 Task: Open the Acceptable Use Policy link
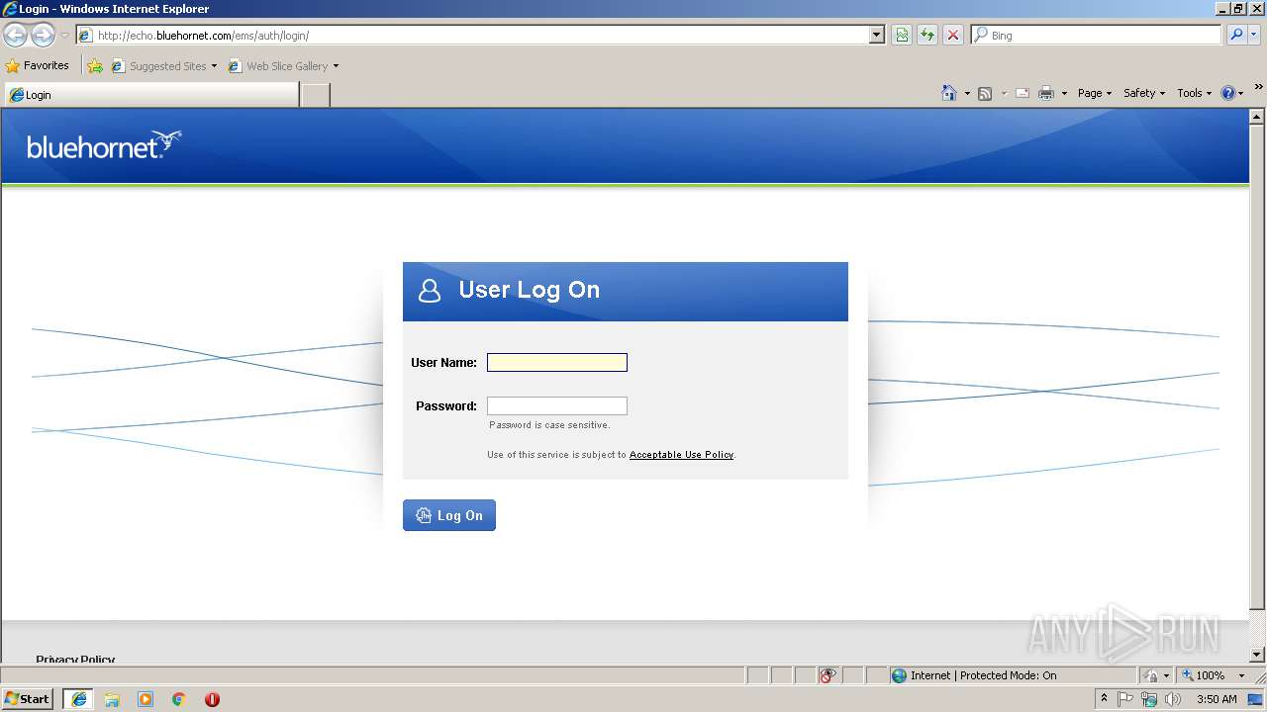point(681,455)
